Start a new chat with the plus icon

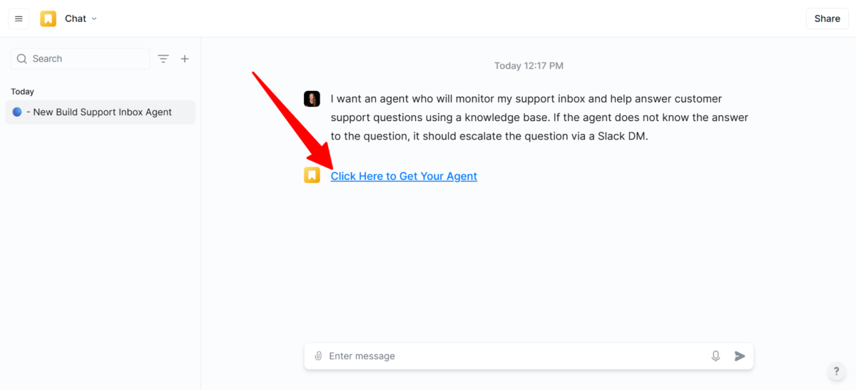coord(185,59)
